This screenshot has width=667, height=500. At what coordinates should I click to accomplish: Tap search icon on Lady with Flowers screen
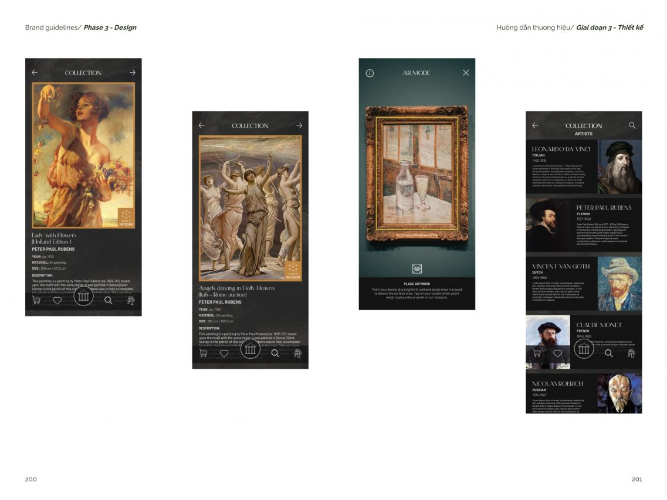(x=109, y=300)
